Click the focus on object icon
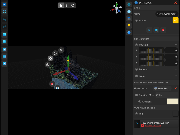This screenshot has height=135, width=180. [x=156, y=30]
